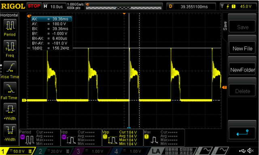Click the USB status icon
The height and width of the screenshot is (155, 259).
242,151
